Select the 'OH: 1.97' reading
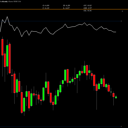The width and height of the screenshot is (128, 128). click(x=88, y=8)
